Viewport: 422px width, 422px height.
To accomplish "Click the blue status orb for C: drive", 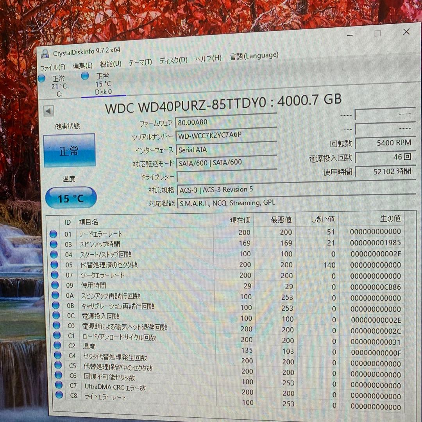I will pyautogui.click(x=41, y=78).
